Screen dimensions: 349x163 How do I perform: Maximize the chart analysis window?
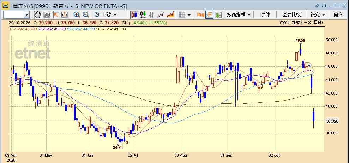pyautogui.click(x=337, y=6)
